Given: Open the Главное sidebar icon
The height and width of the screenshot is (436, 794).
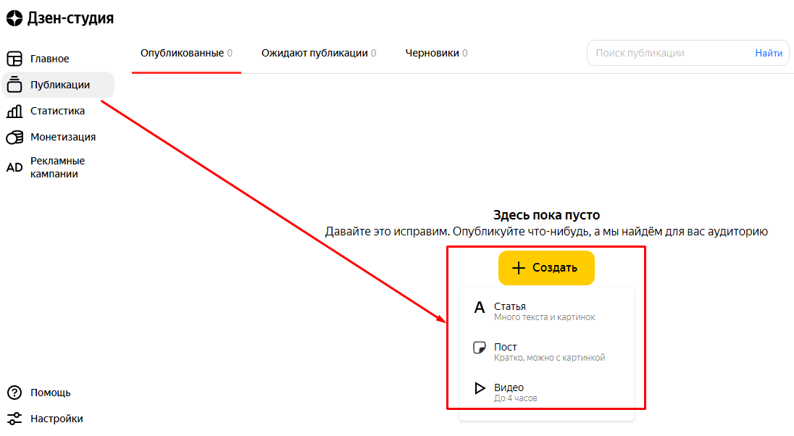Looking at the screenshot, I should (x=14, y=59).
